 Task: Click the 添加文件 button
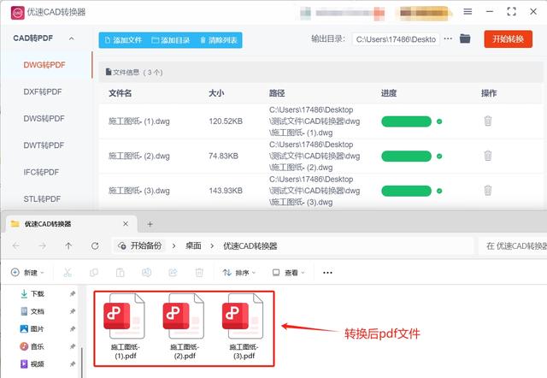[123, 40]
